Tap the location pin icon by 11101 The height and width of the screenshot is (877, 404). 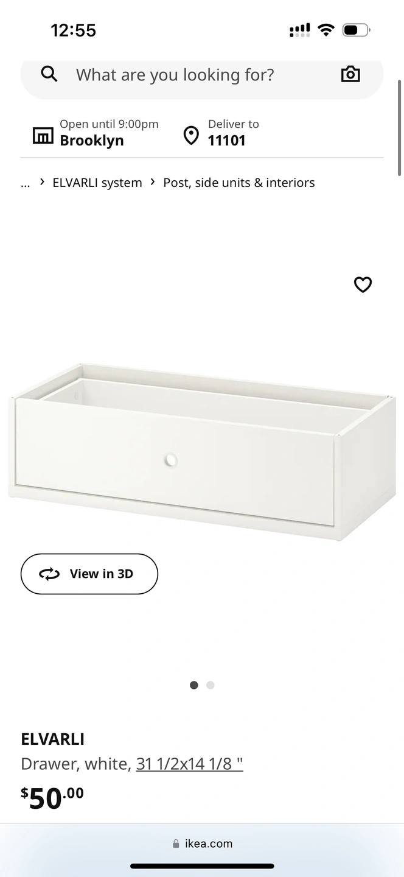click(191, 135)
